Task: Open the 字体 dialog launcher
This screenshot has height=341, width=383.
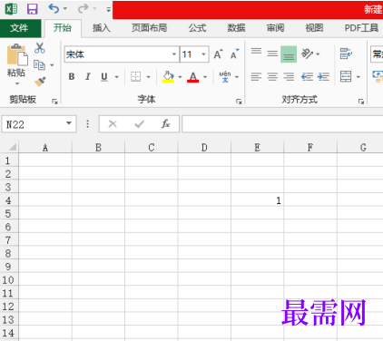Action: [239, 102]
